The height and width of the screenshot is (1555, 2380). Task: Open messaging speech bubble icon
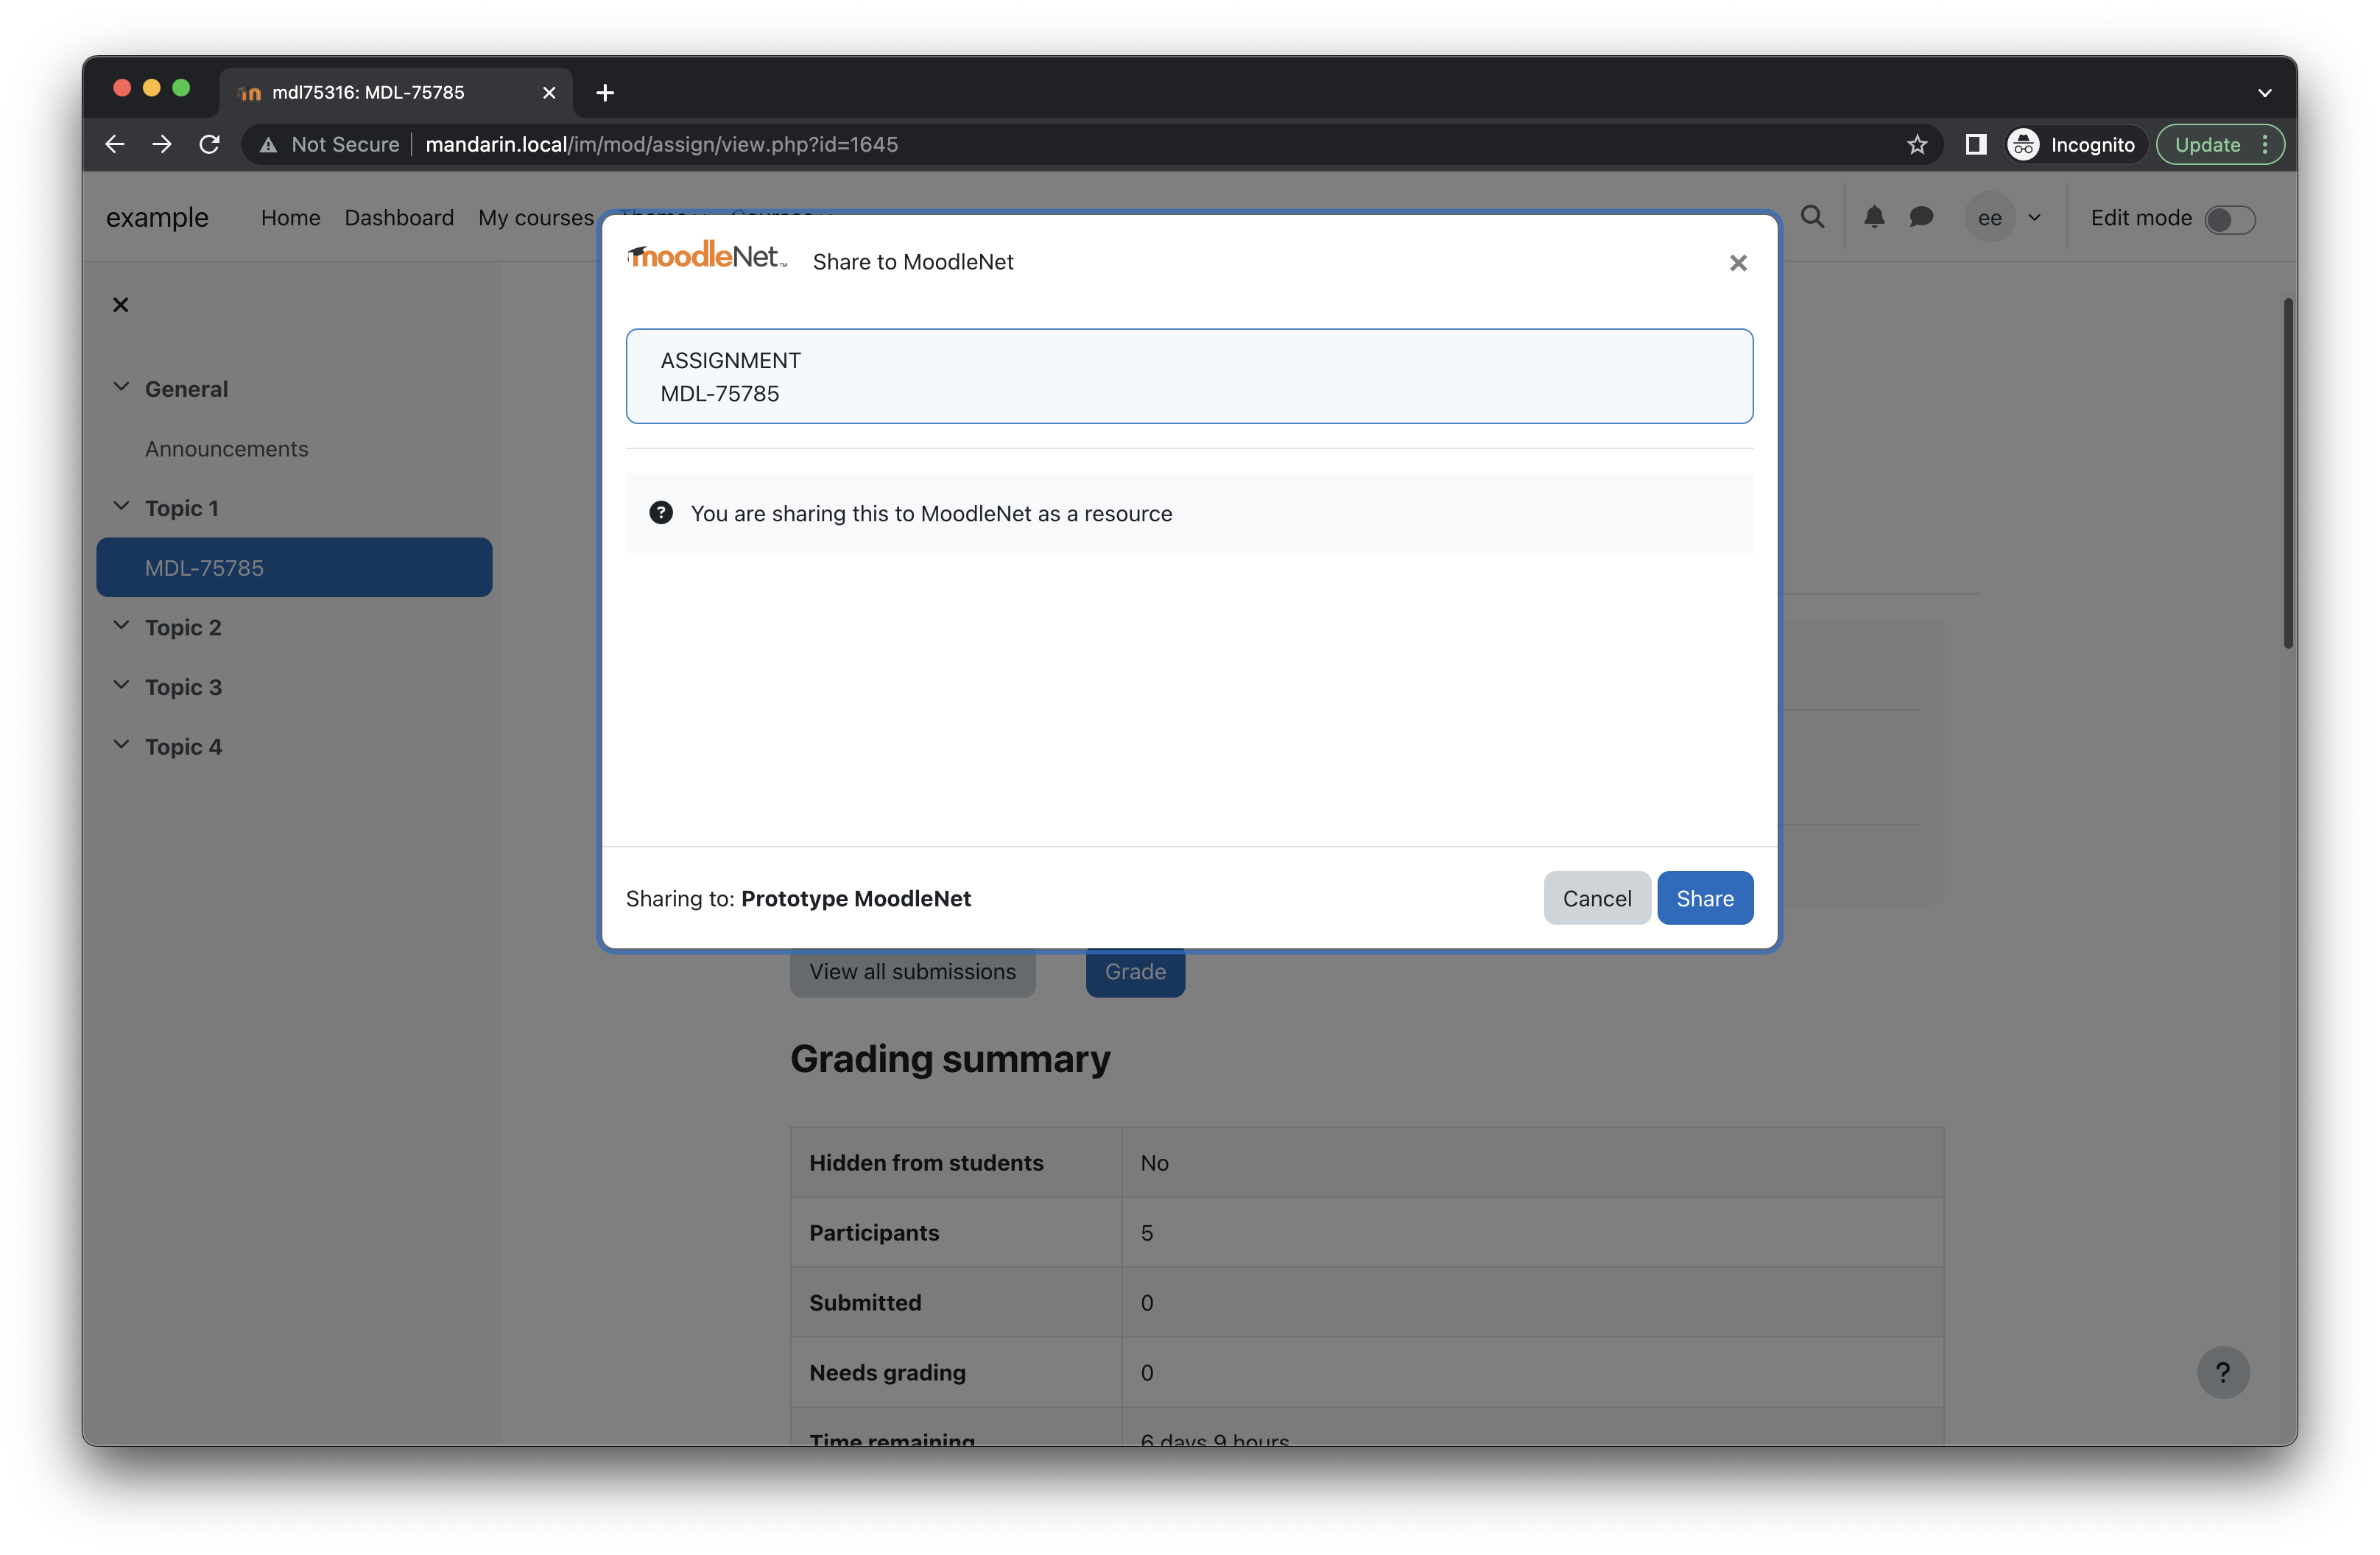[1921, 217]
